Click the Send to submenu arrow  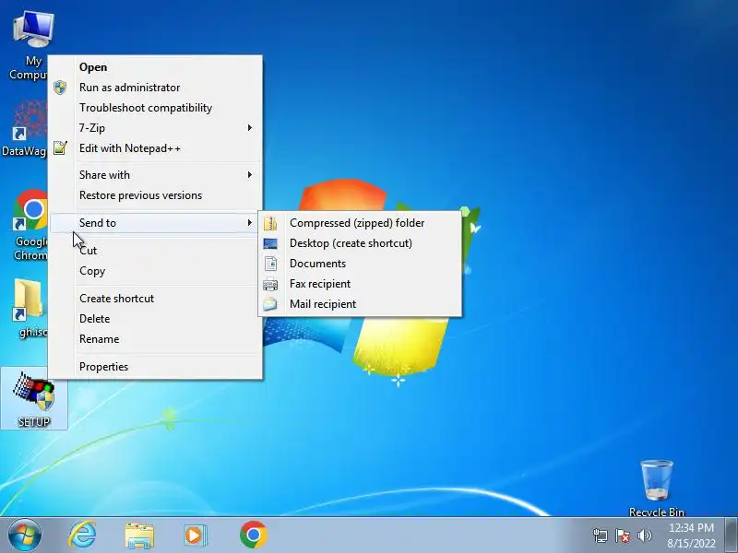[250, 222]
